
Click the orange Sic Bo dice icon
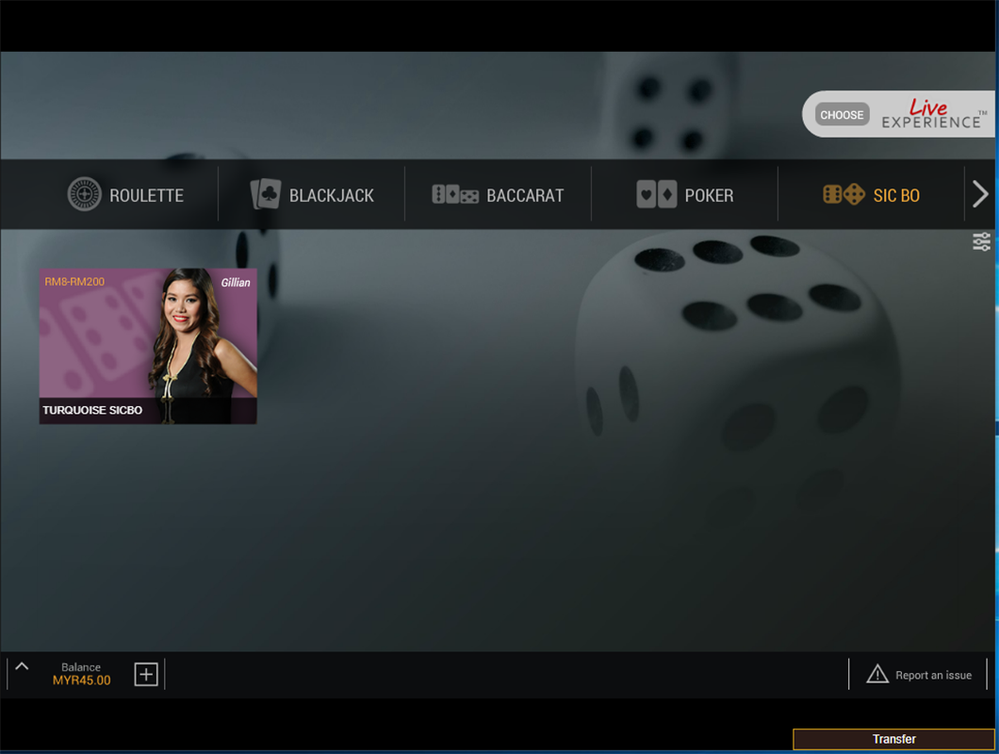click(x=843, y=194)
